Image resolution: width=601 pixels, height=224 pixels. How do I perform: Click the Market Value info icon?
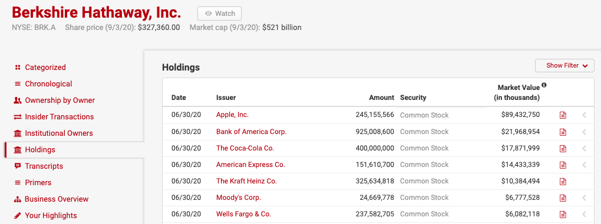544,85
